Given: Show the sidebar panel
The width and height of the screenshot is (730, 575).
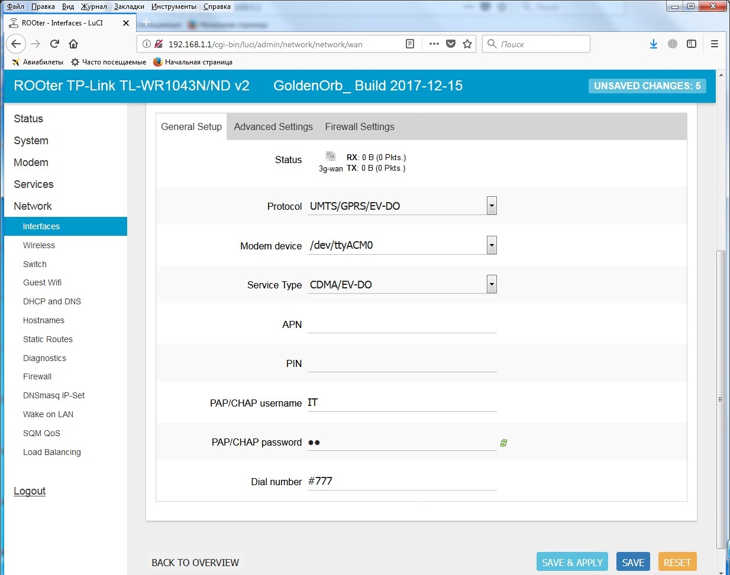Looking at the screenshot, I should tap(692, 44).
